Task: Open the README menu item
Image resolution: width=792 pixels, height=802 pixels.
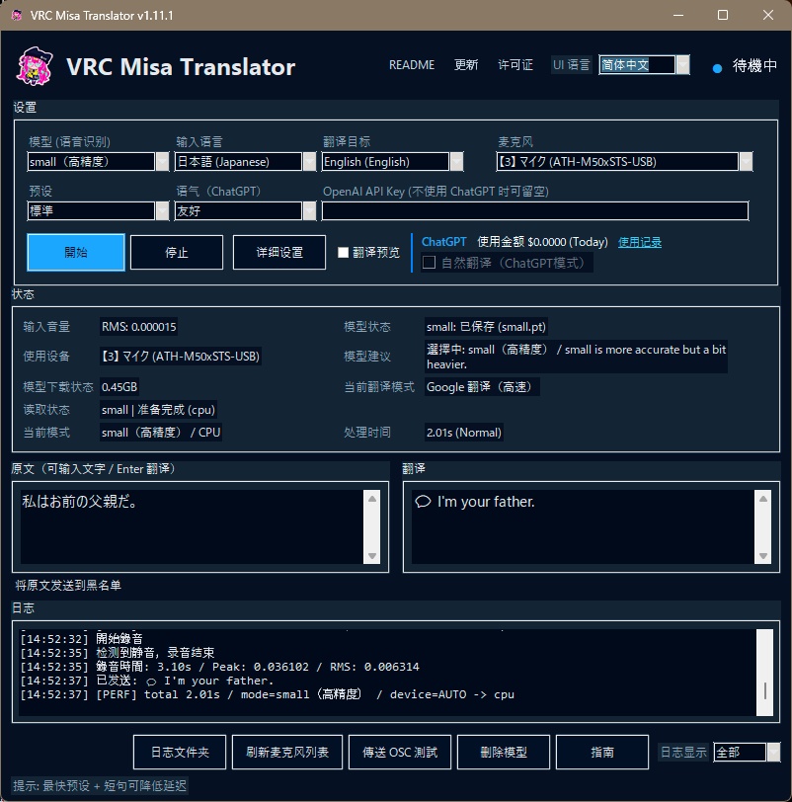Action: (x=412, y=65)
